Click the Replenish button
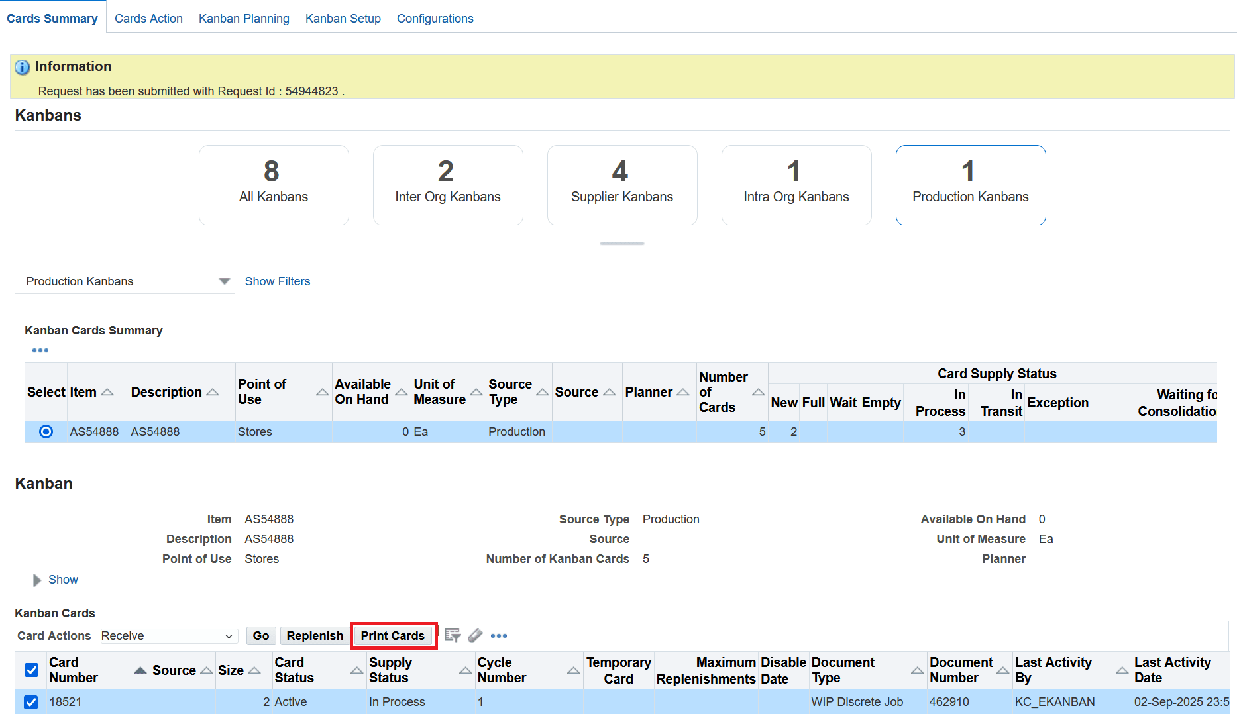Viewport: 1237px width, 714px height. click(x=315, y=636)
